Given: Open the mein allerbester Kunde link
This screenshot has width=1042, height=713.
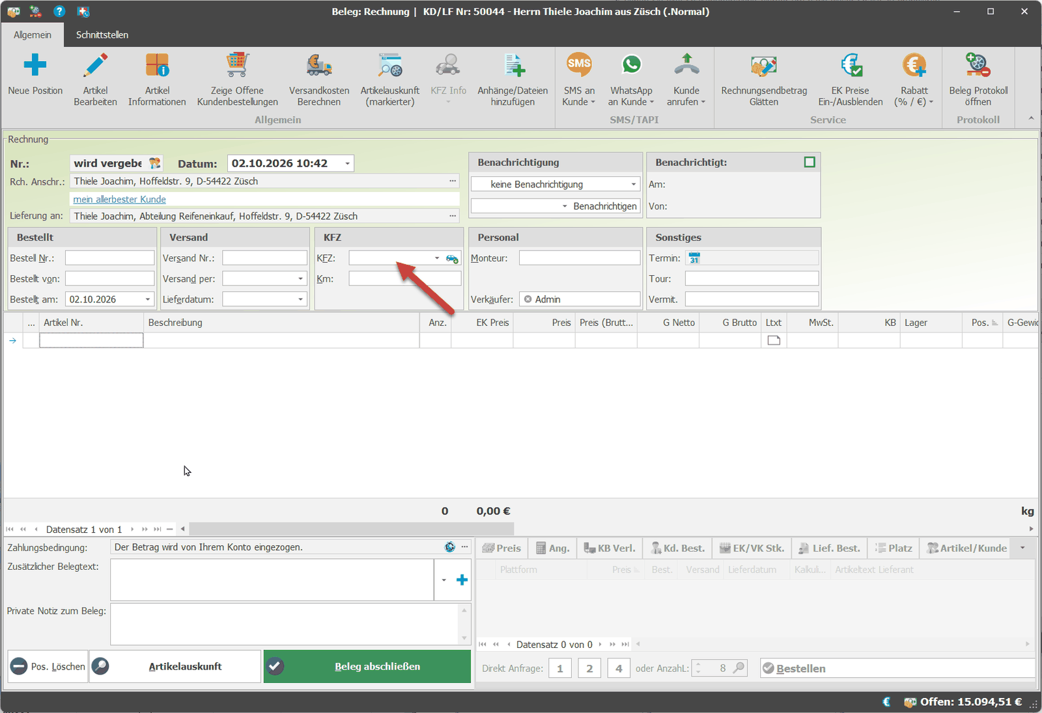Looking at the screenshot, I should pos(119,200).
